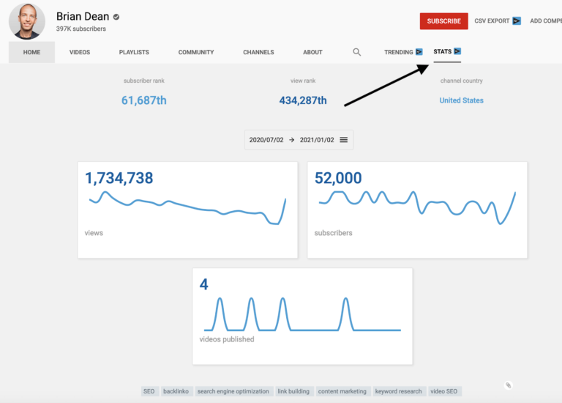Click the content marketing tag
The width and height of the screenshot is (562, 403).
click(342, 391)
